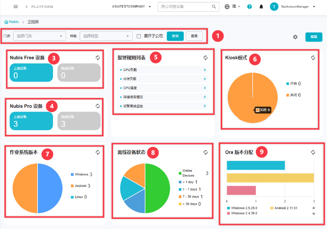Refresh the Nubis Pro 设备 widget
Image resolution: width=327 pixels, height=229 pixels.
click(x=98, y=106)
